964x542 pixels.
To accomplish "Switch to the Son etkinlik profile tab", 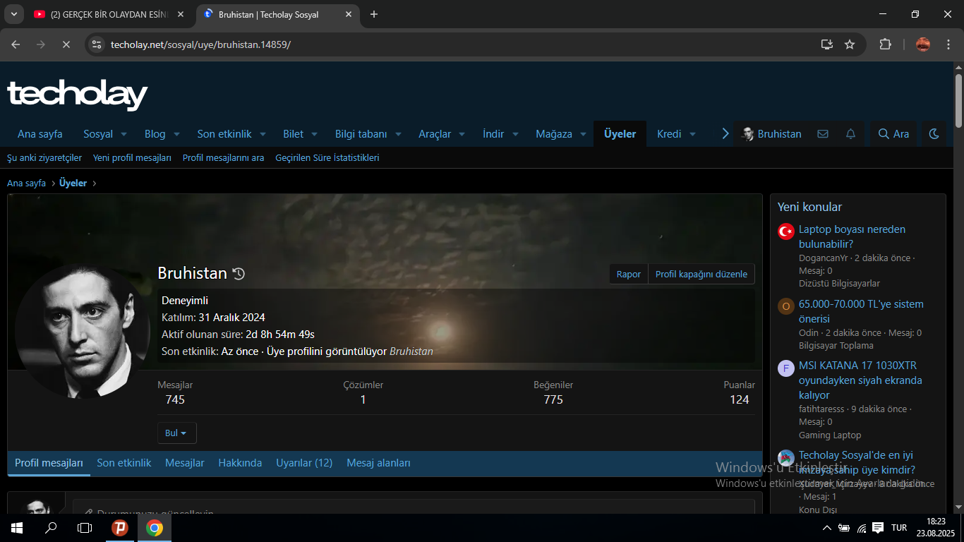I will 124,463.
